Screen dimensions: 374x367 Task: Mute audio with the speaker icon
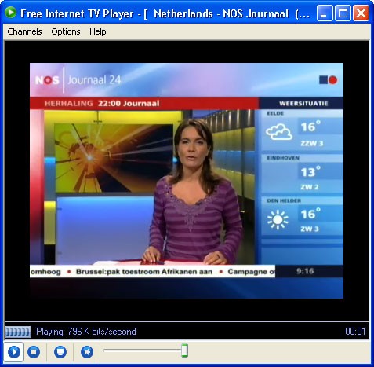pyautogui.click(x=87, y=351)
